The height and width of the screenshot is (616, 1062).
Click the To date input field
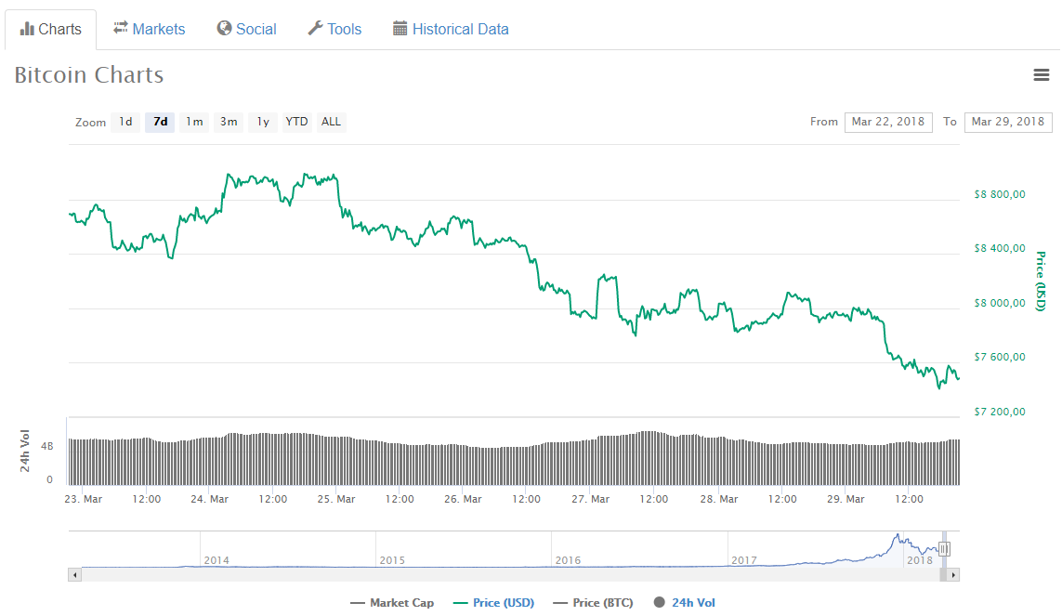tap(1007, 122)
